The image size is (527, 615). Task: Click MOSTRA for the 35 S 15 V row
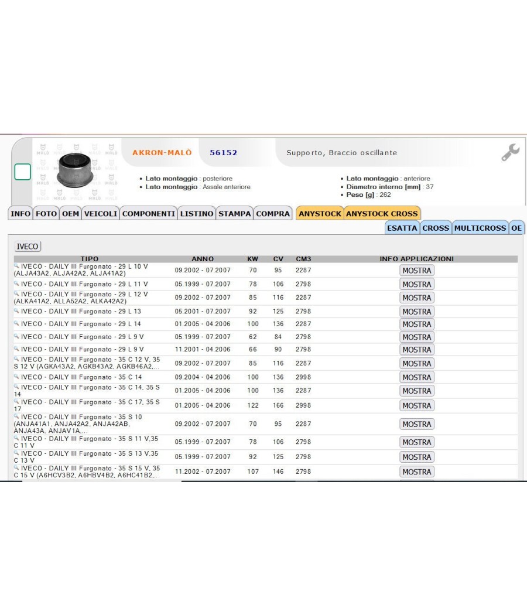pyautogui.click(x=417, y=472)
